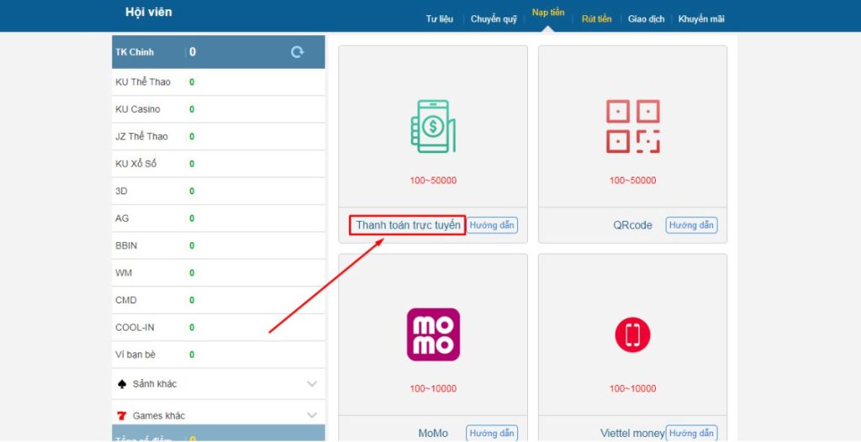Screen dimensions: 861x442
Task: Select the KU Xổ Số wallet row
Action: [x=219, y=164]
